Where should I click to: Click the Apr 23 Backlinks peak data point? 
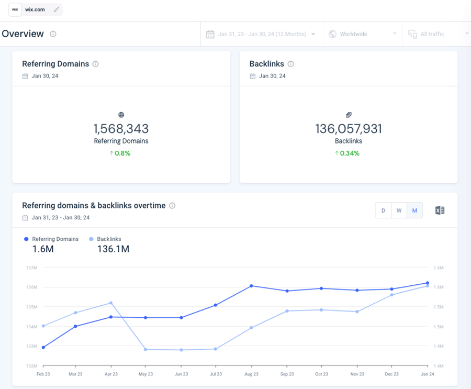point(111,303)
